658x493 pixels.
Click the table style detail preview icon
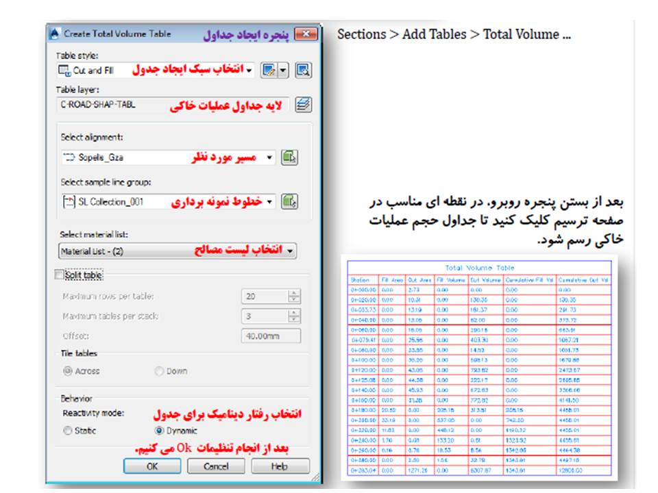pos(303,70)
